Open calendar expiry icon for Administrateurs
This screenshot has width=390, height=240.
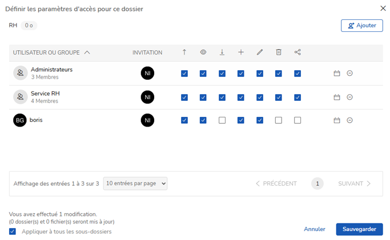tap(337, 74)
